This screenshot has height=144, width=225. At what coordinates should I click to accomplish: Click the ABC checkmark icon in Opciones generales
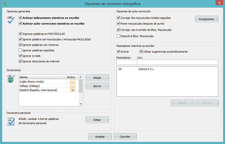click(11, 20)
